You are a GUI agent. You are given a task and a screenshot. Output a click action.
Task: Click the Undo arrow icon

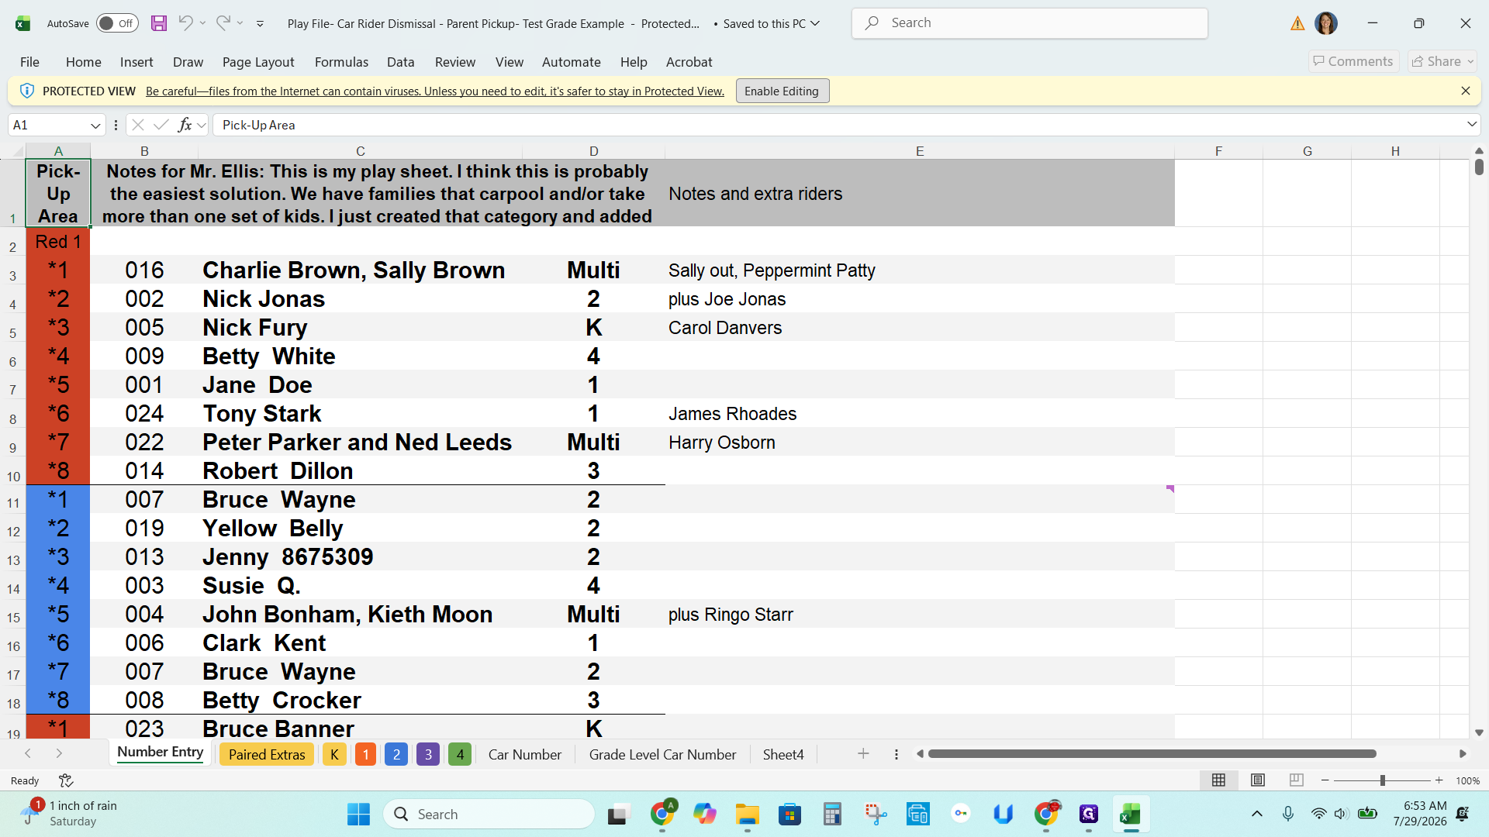[x=185, y=23]
